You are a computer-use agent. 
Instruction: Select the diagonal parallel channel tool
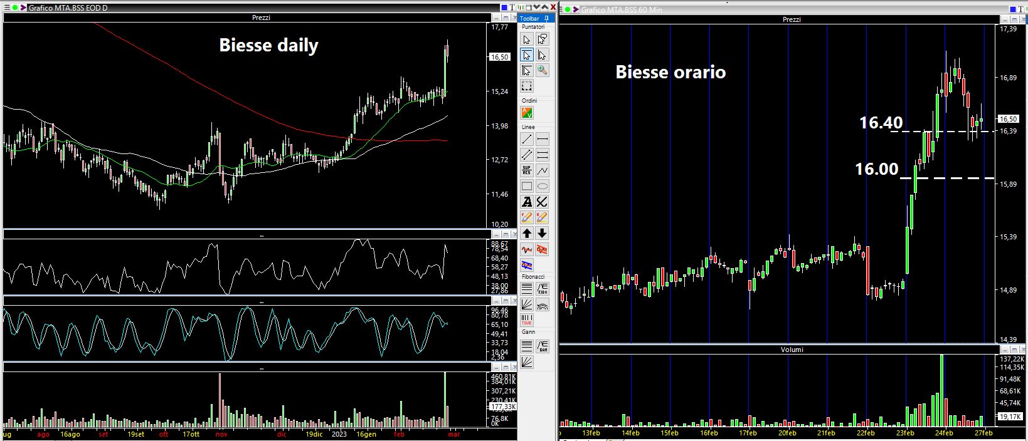527,155
